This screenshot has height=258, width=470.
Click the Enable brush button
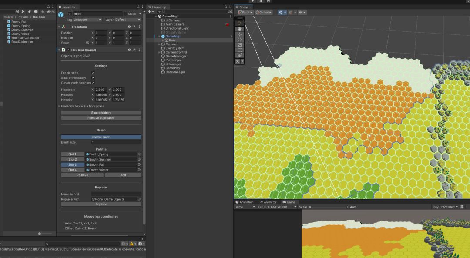coord(101,137)
